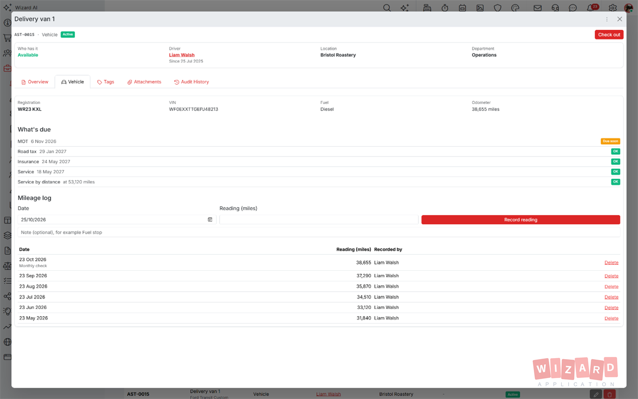The image size is (638, 399).
Task: Open the settings gear in top bar
Action: click(613, 7)
